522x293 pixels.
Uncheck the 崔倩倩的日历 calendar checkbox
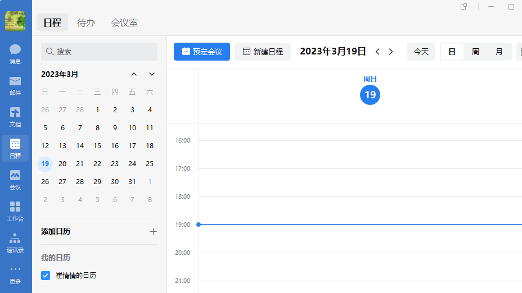46,276
